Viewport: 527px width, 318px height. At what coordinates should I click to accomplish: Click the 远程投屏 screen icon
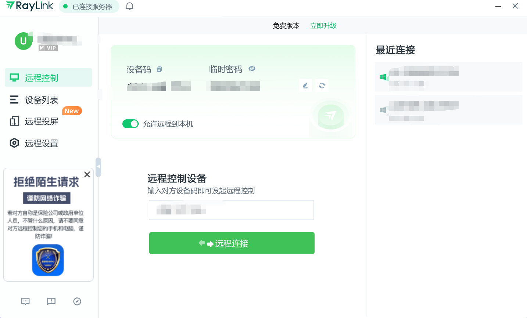tap(14, 121)
